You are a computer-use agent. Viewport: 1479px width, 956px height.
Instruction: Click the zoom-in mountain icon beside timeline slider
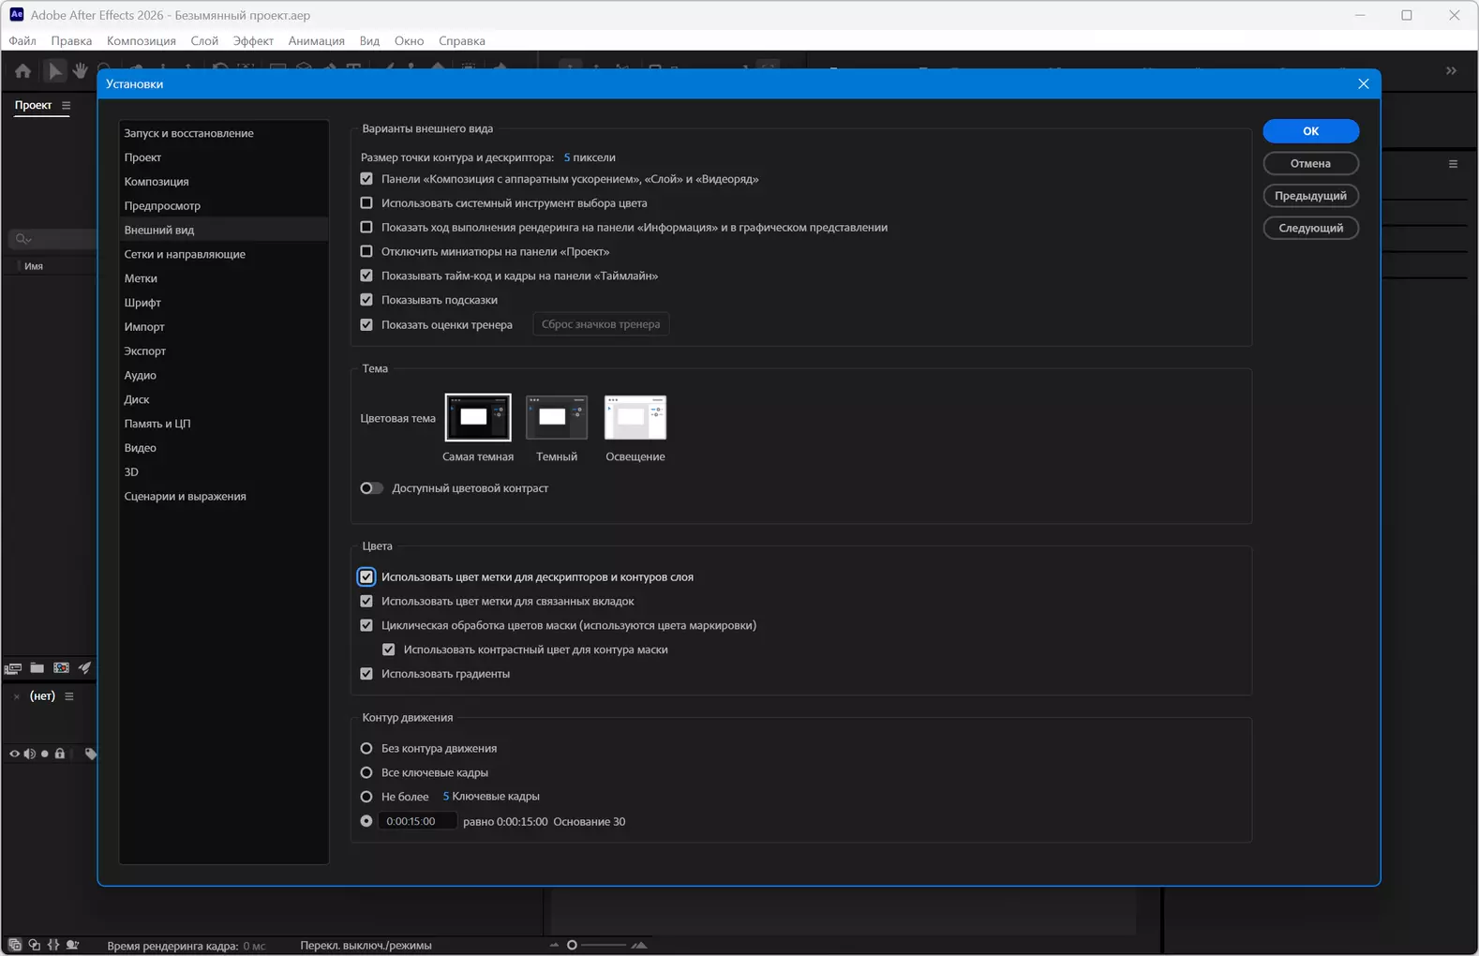639,945
